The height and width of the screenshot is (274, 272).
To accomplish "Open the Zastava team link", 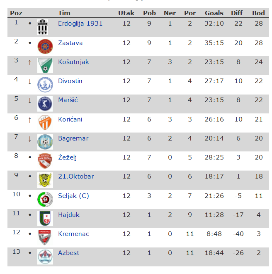I will pos(70,43).
